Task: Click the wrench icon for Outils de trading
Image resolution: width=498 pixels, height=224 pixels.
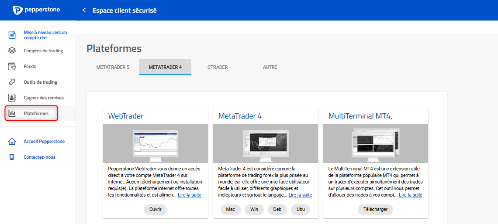Action: (x=12, y=82)
